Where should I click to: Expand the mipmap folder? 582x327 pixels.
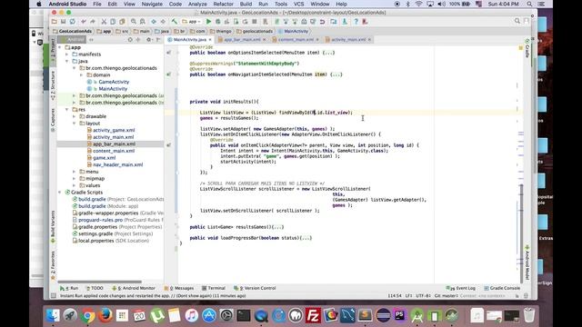[x=75, y=178]
